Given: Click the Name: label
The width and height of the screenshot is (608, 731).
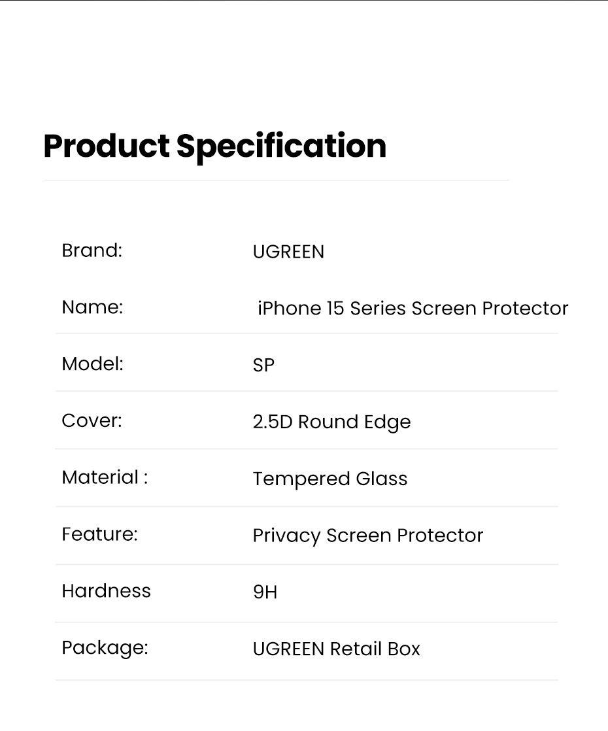Looking at the screenshot, I should pyautogui.click(x=92, y=307).
